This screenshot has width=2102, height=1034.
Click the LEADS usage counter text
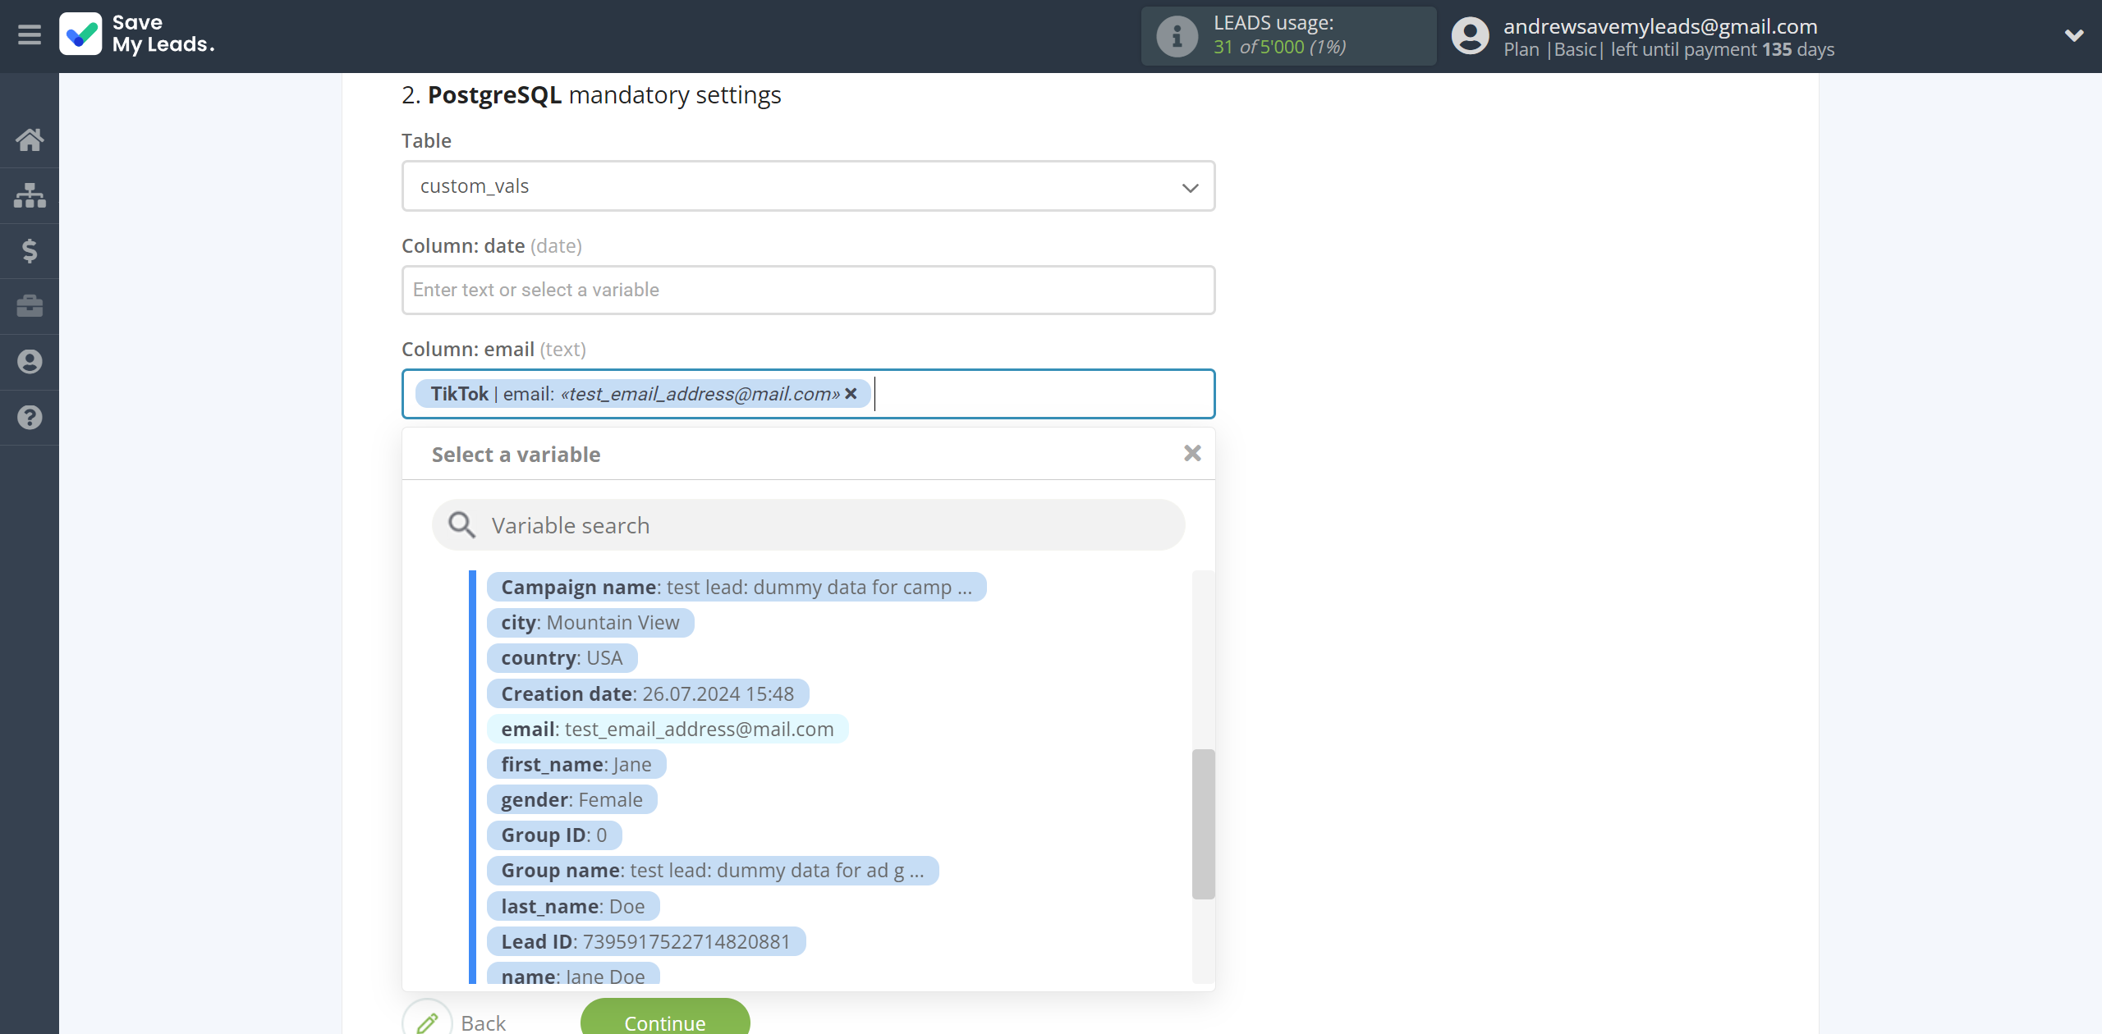coord(1280,47)
